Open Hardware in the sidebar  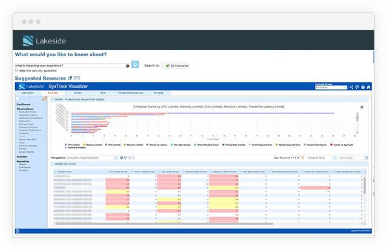[24, 133]
